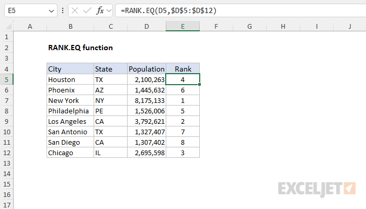
Task: Select row 8 header
Action: pyautogui.click(x=6, y=111)
